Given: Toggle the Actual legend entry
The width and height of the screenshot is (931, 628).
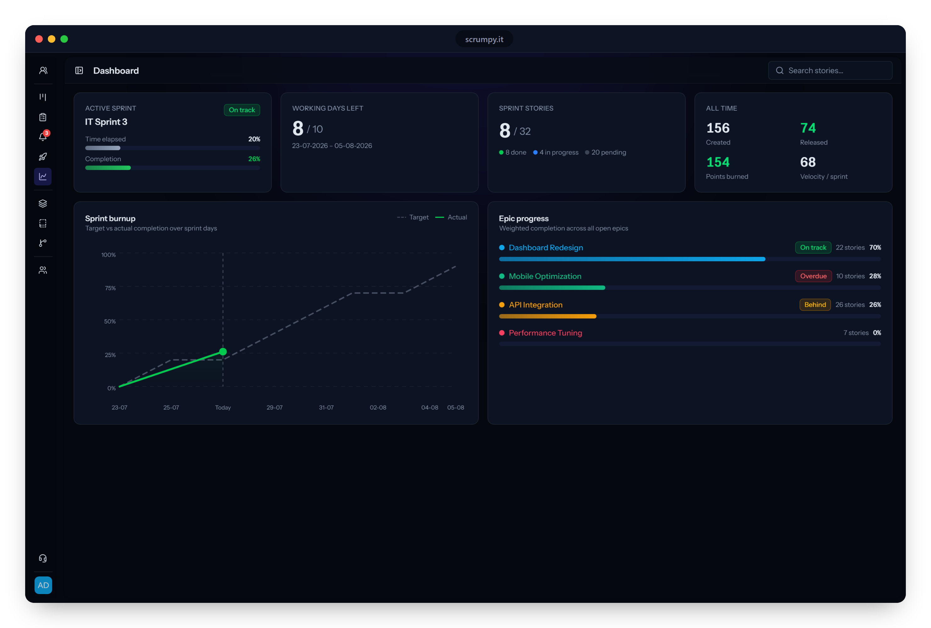Looking at the screenshot, I should [x=451, y=217].
